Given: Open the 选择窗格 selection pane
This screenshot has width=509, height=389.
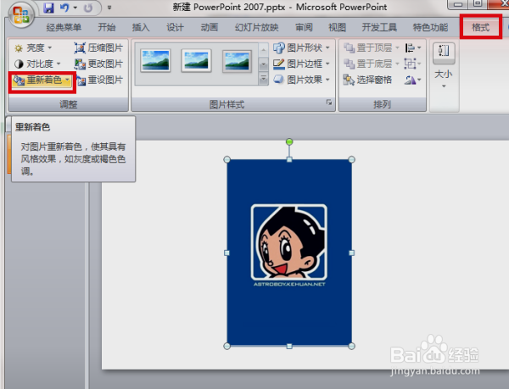Looking at the screenshot, I should point(367,80).
